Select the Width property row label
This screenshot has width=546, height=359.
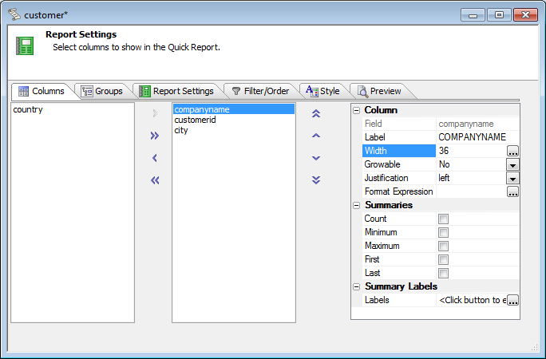(x=398, y=151)
